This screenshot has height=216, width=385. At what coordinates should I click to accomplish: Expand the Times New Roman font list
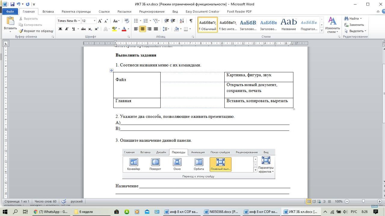coord(79,21)
